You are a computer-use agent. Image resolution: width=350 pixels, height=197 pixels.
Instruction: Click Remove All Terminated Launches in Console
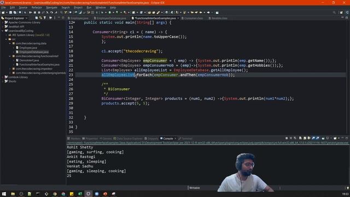tap(295, 138)
